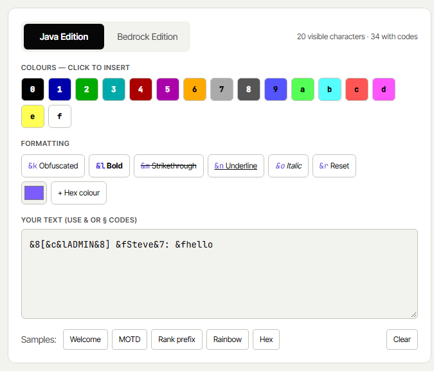The width and height of the screenshot is (434, 371).
Task: Insert the &o Italic format code
Action: click(x=288, y=166)
